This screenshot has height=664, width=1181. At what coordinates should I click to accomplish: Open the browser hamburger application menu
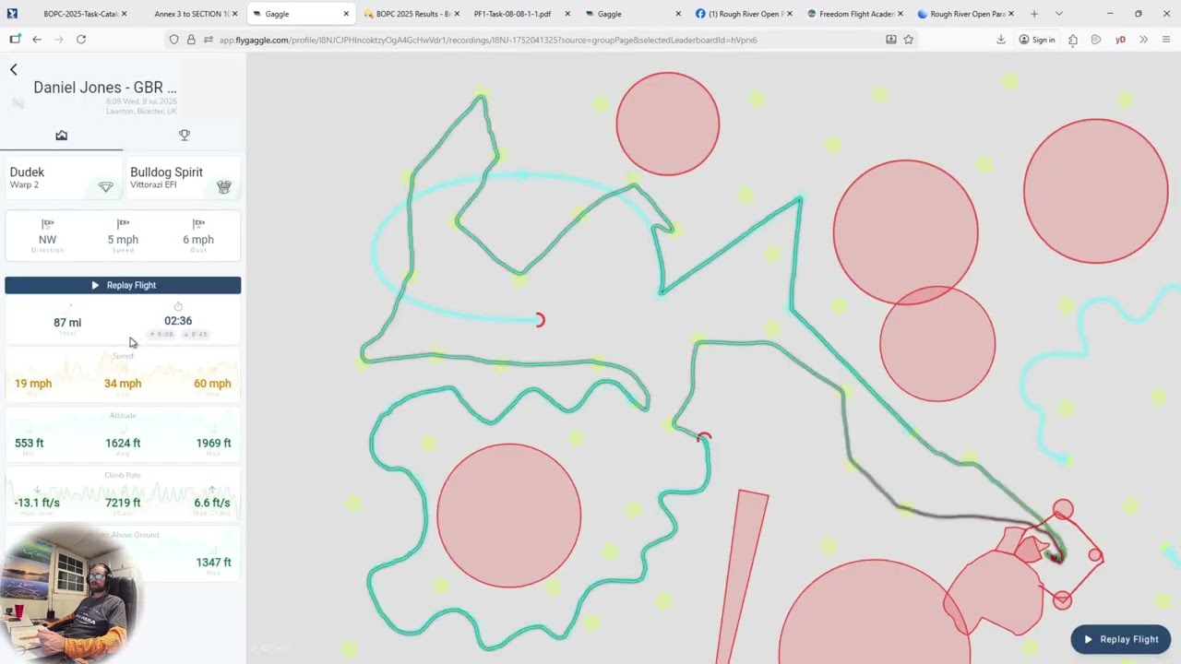1166,40
